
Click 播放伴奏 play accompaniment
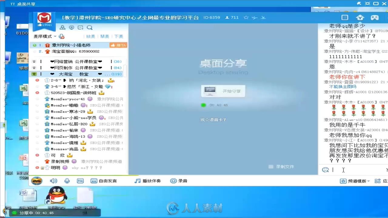(x=148, y=181)
